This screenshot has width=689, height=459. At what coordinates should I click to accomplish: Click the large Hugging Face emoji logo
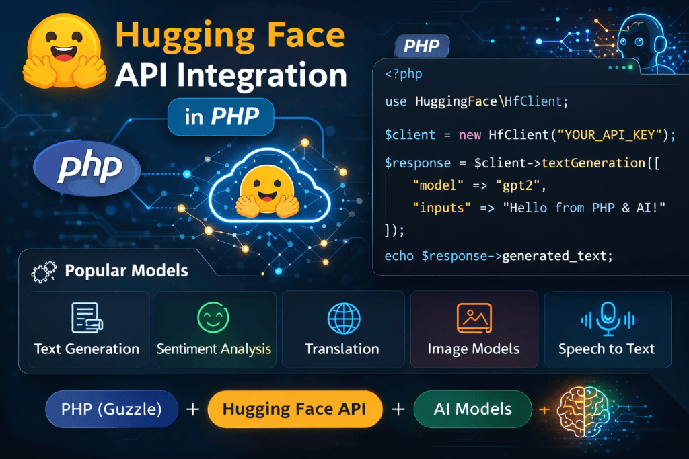tap(64, 50)
